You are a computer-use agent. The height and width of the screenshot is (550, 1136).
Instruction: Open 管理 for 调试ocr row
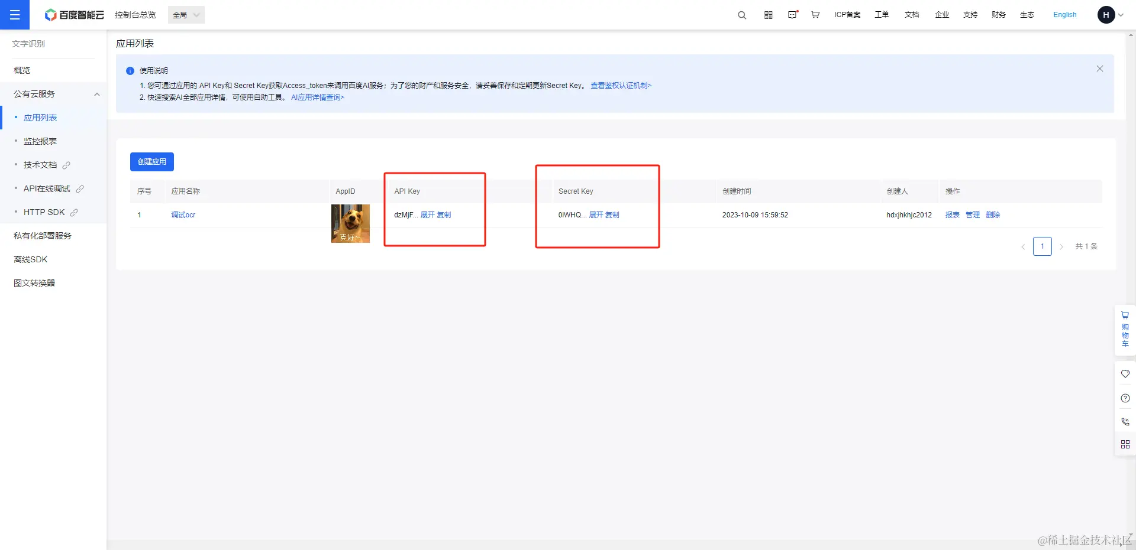point(973,215)
